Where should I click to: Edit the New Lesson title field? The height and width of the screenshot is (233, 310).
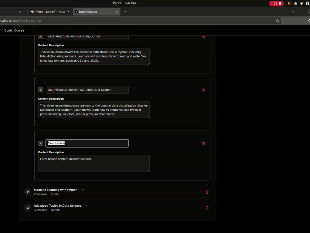[87, 143]
